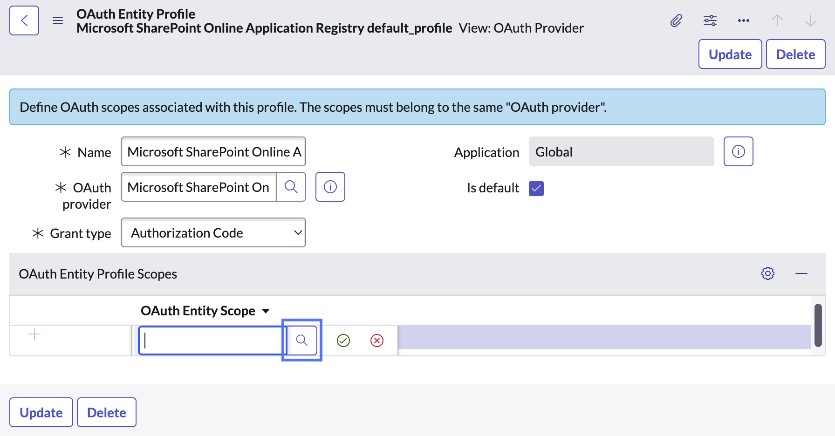This screenshot has width=835, height=436.
Task: Open OAuth Entity Scope column dropdown arrow
Action: click(x=266, y=311)
